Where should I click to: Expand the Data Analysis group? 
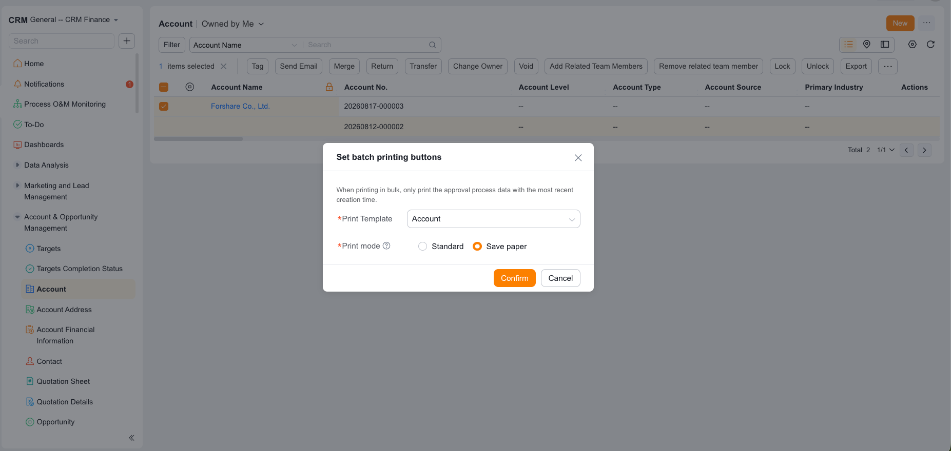coord(17,165)
